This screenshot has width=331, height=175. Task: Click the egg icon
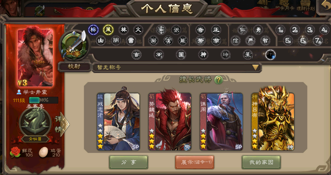pos(43,152)
